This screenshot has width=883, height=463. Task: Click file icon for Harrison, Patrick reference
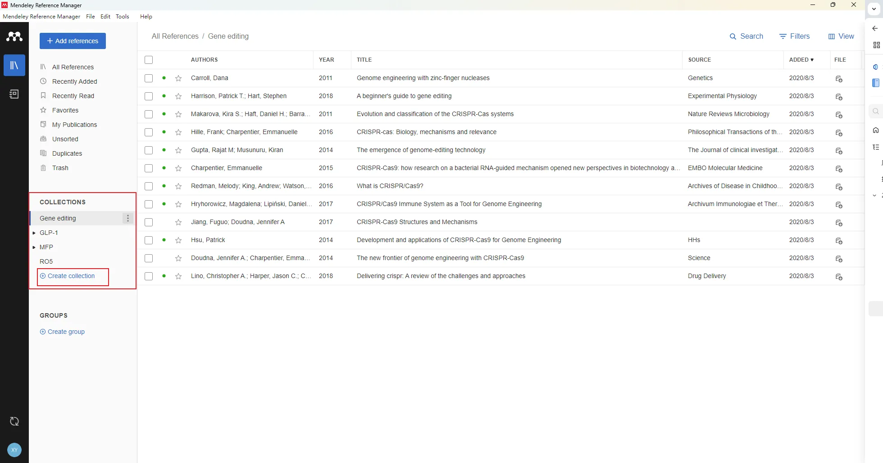click(839, 97)
